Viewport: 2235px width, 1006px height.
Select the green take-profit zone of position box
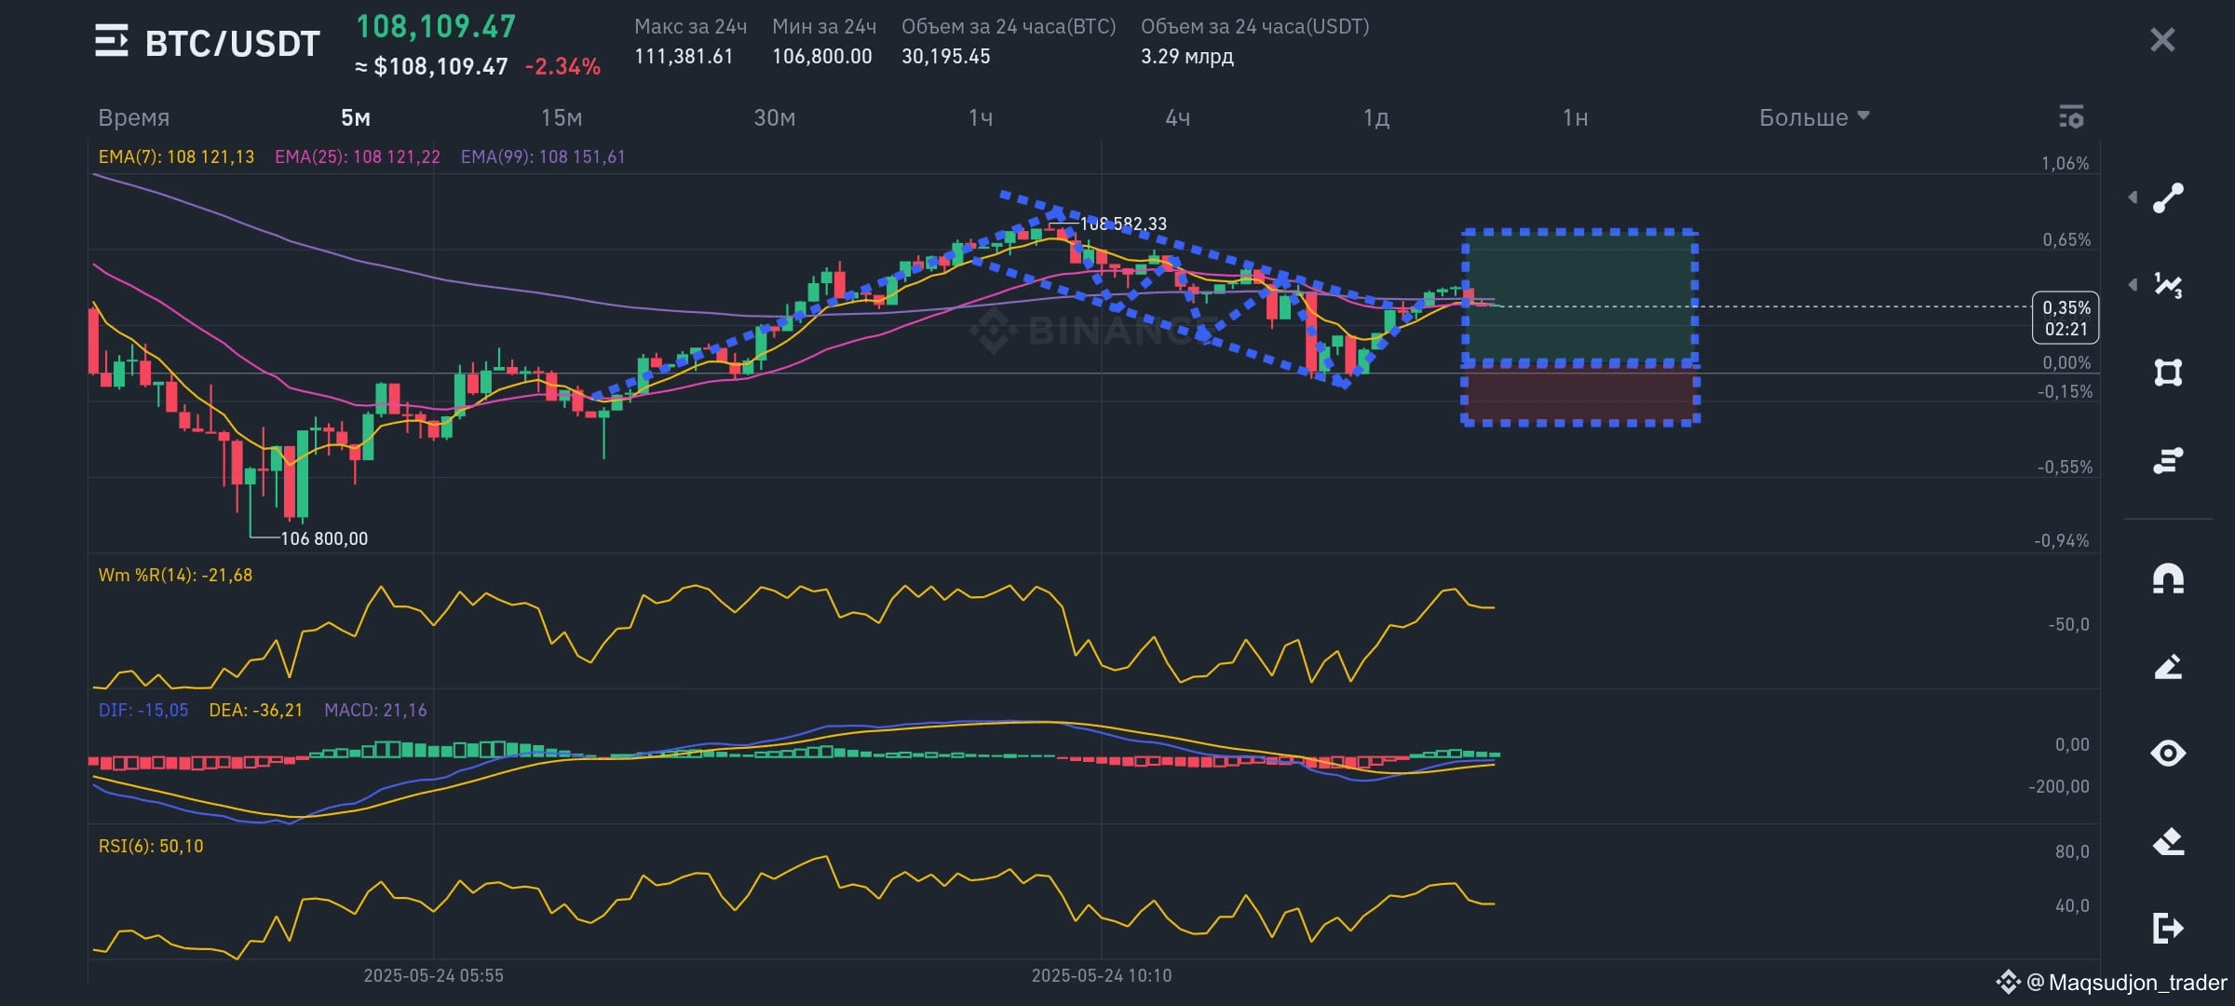point(1579,296)
